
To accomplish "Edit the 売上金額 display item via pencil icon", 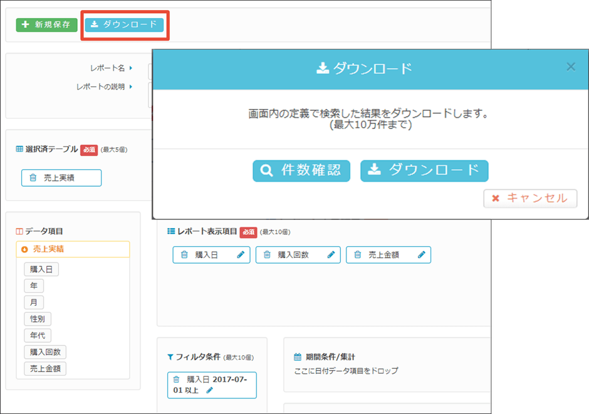I will 422,255.
